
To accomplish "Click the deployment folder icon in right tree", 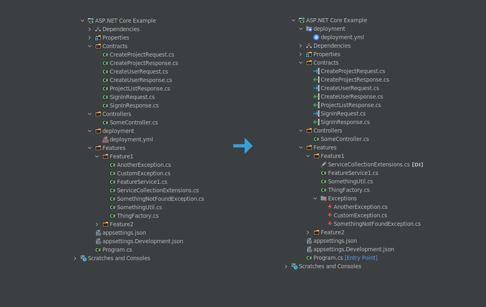I will [x=309, y=29].
